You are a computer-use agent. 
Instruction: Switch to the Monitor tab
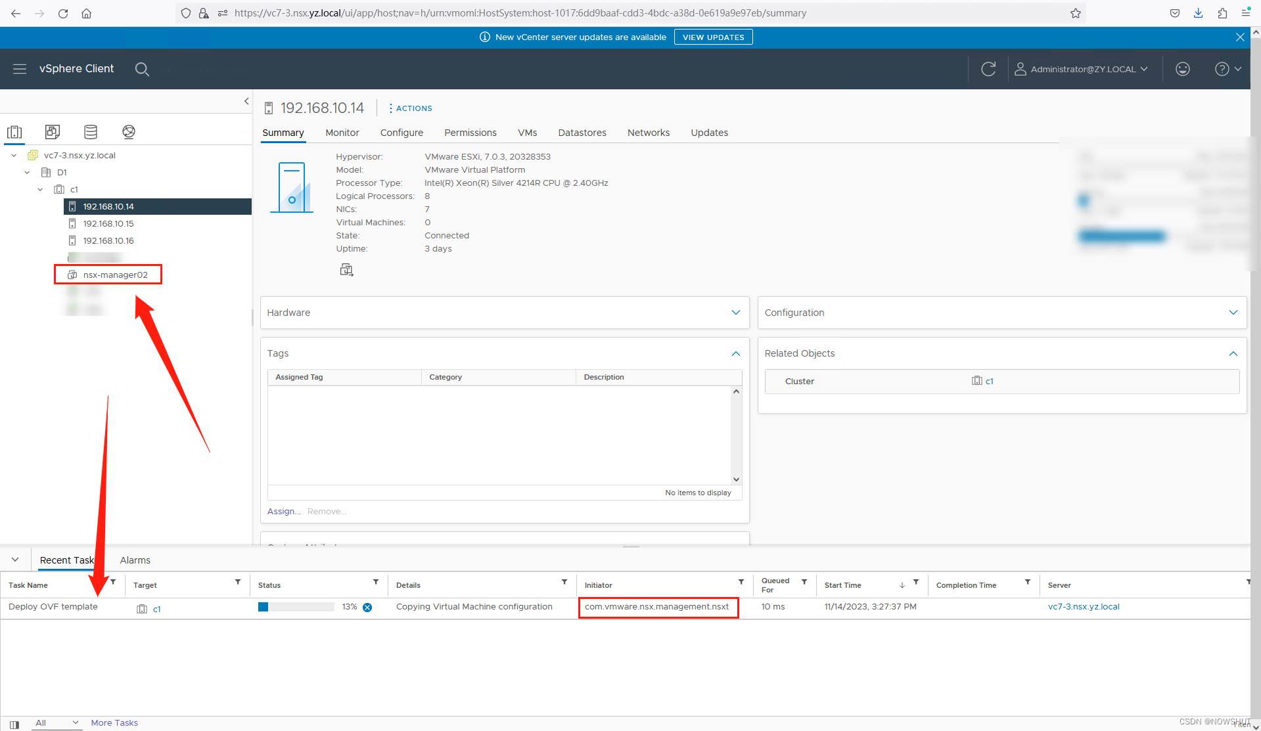(342, 133)
